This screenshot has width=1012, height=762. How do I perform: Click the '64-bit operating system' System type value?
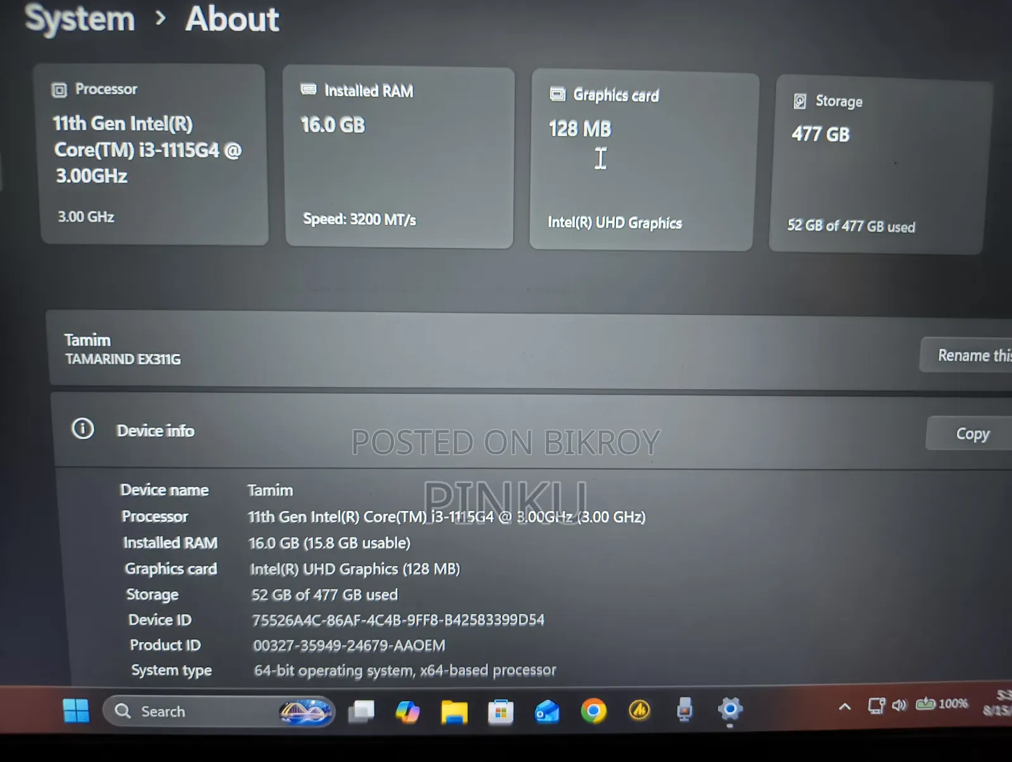405,670
